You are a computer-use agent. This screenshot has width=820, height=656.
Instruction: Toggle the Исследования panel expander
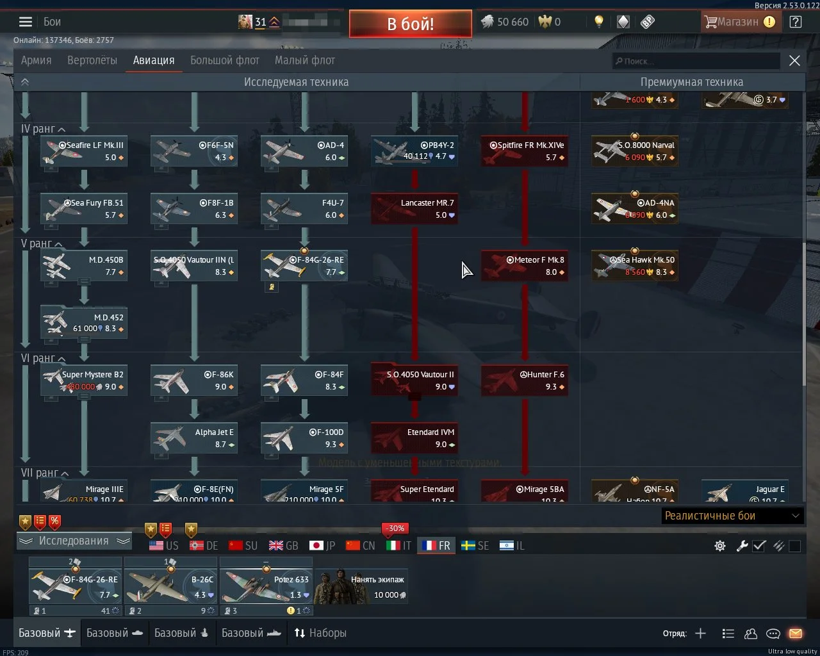pyautogui.click(x=74, y=541)
